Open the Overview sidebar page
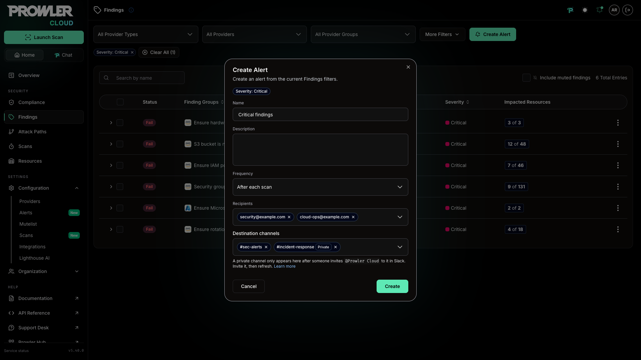 coord(44,75)
